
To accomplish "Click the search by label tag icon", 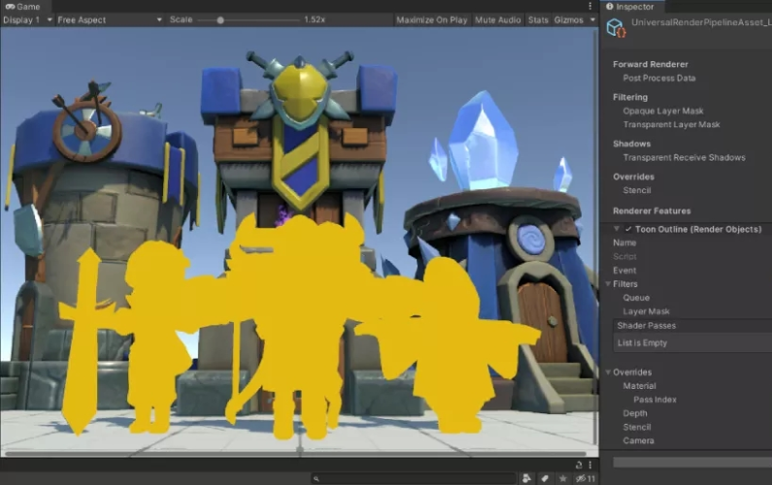I will coord(545,478).
